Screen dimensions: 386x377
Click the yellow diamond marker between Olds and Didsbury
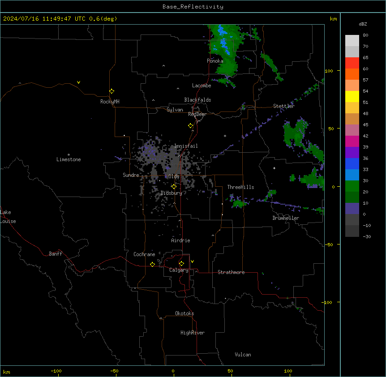click(174, 187)
